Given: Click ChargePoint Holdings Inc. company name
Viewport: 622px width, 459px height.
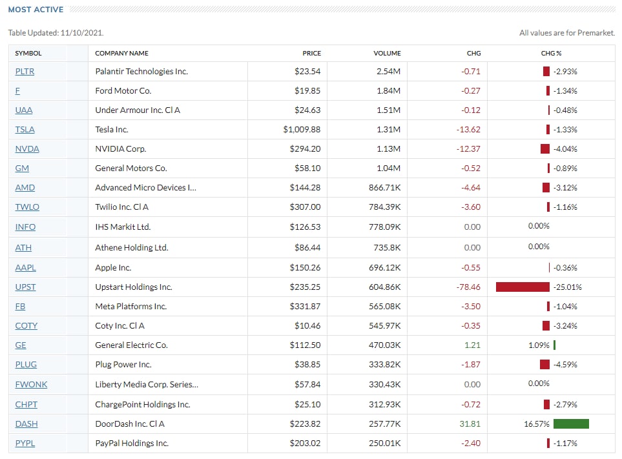Looking at the screenshot, I should 143,405.
